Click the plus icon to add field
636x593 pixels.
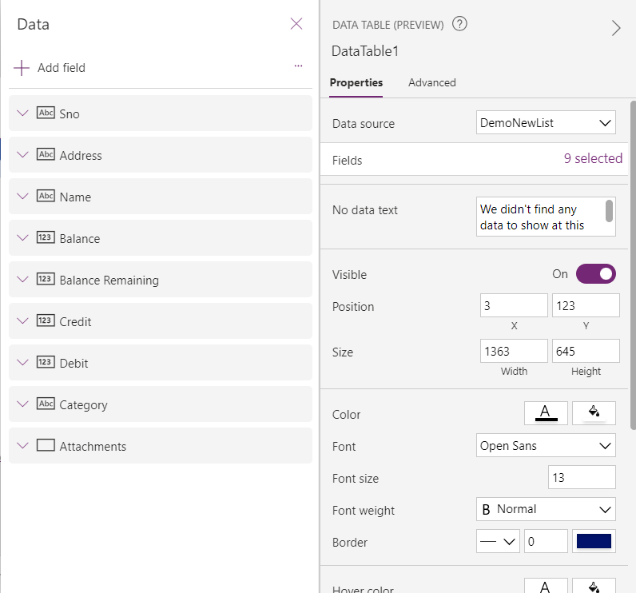[x=22, y=68]
